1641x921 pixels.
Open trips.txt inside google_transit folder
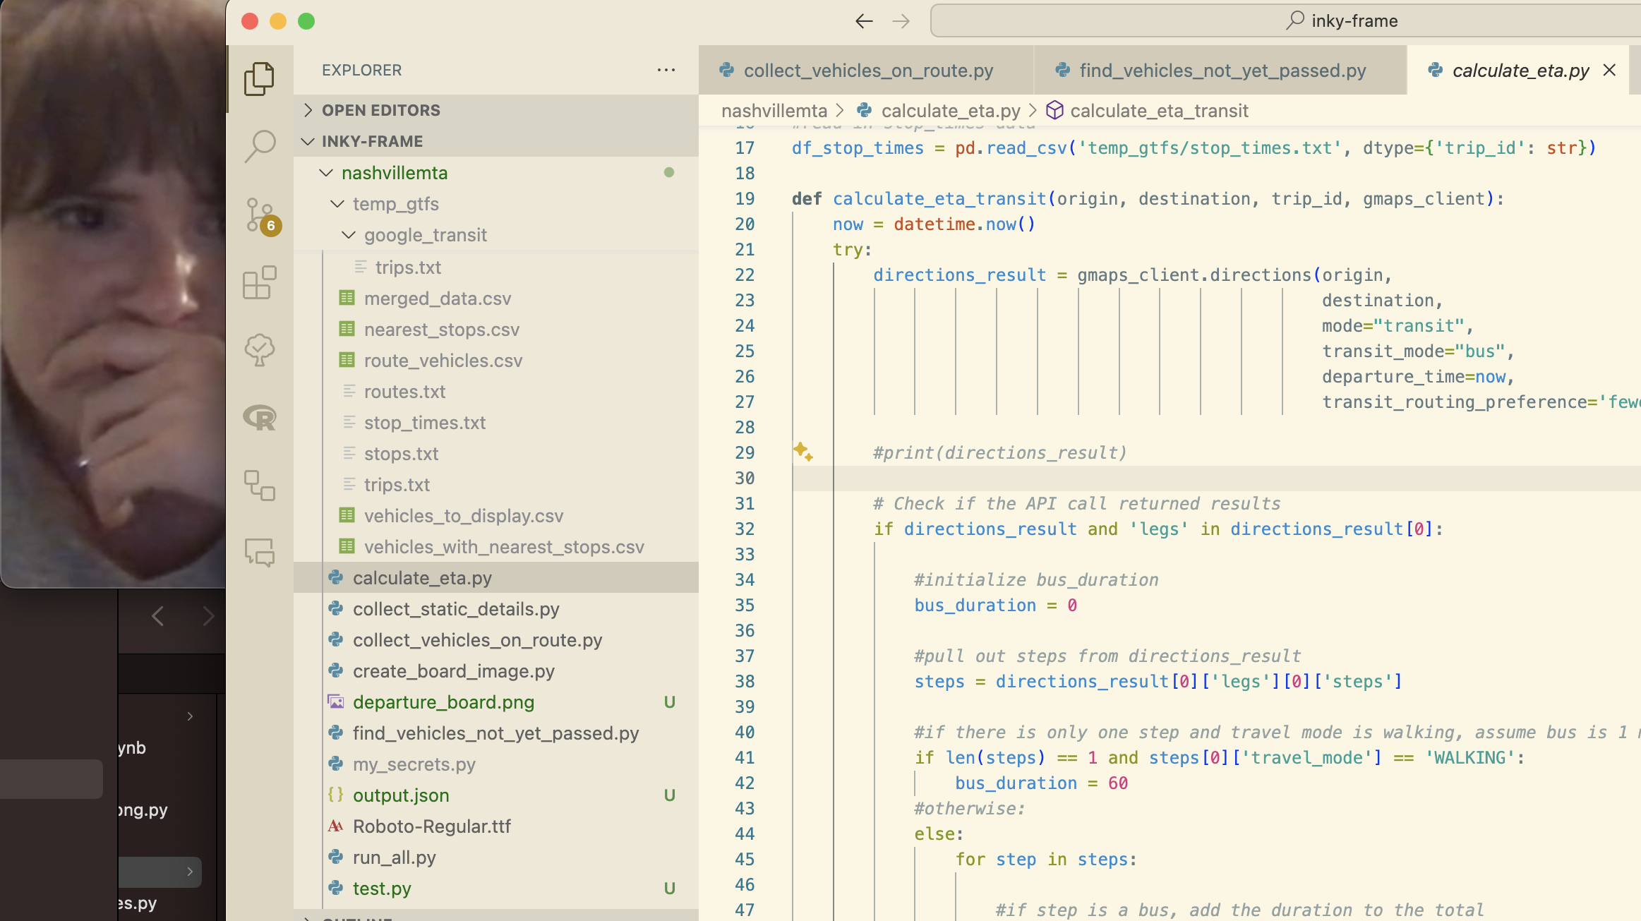click(x=495, y=267)
